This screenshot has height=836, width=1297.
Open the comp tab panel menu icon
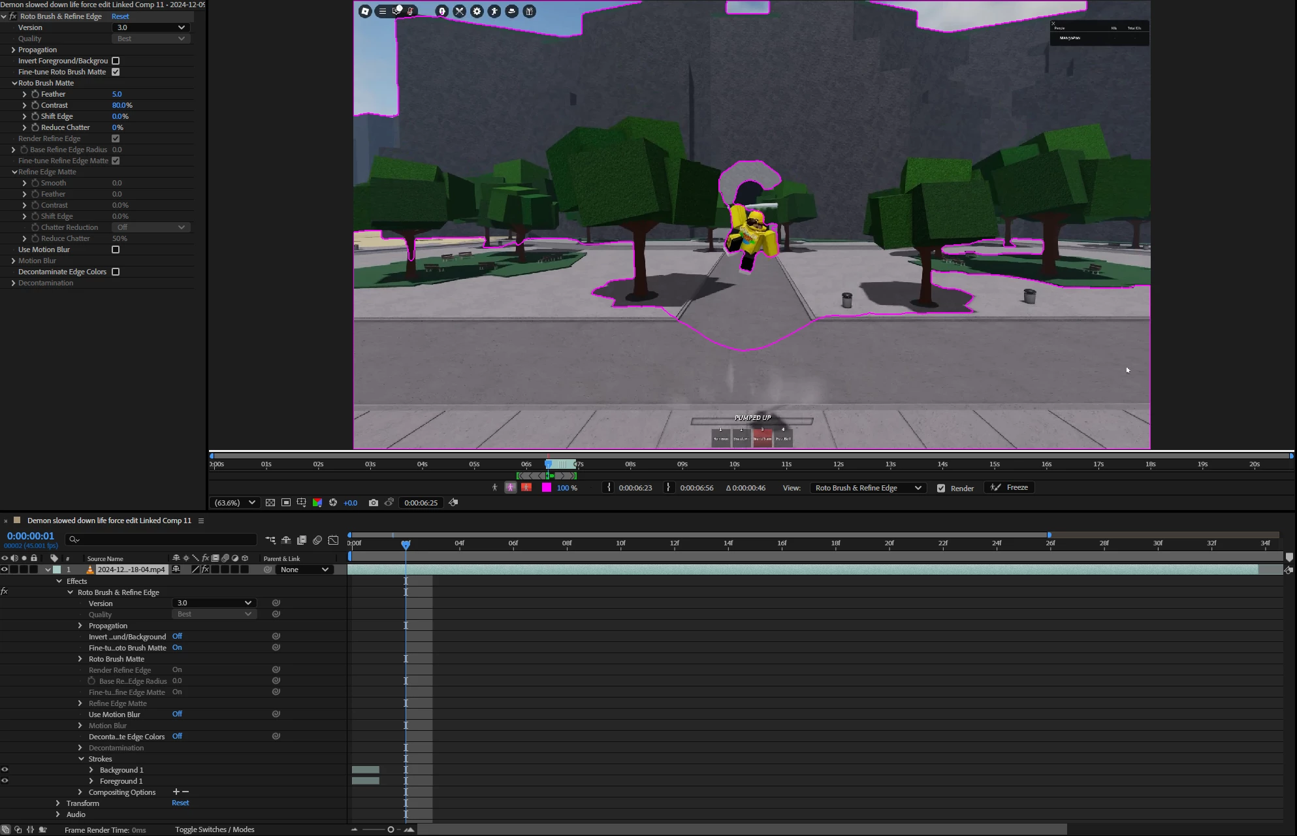(201, 521)
